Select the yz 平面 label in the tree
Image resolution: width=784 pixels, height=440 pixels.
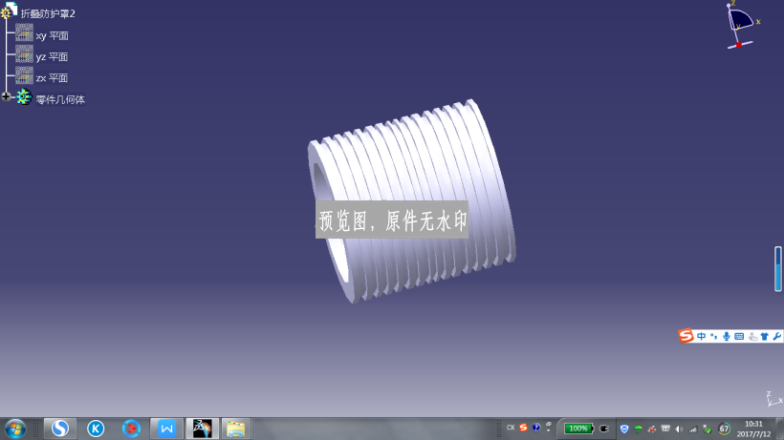[x=52, y=57]
